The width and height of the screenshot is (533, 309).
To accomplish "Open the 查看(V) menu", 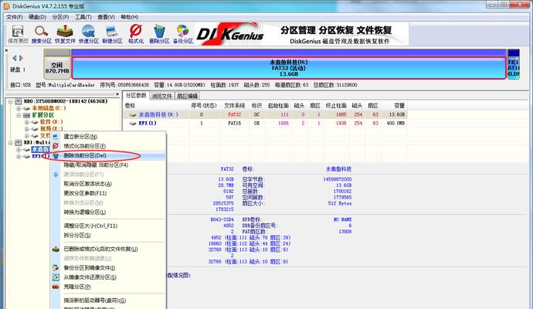I will point(106,17).
